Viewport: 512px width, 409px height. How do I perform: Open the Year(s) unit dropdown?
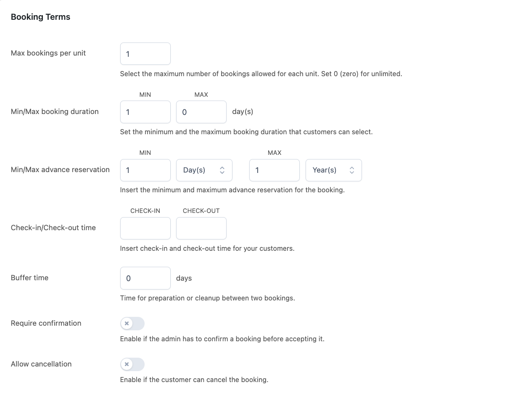coord(333,170)
